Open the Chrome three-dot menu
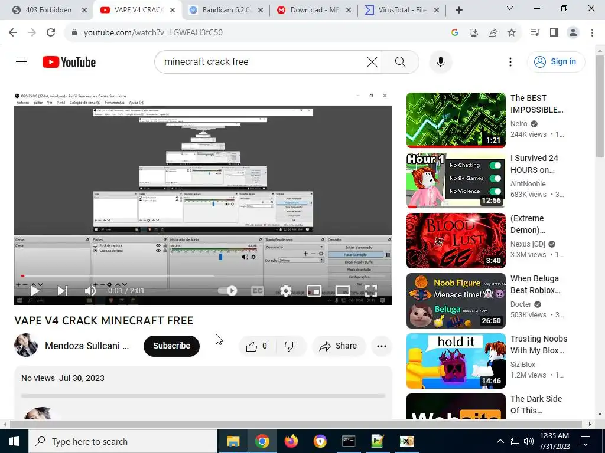Image resolution: width=605 pixels, height=453 pixels. 592,32
